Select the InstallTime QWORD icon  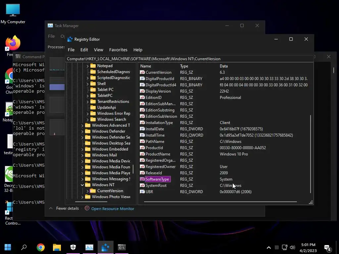[142, 135]
